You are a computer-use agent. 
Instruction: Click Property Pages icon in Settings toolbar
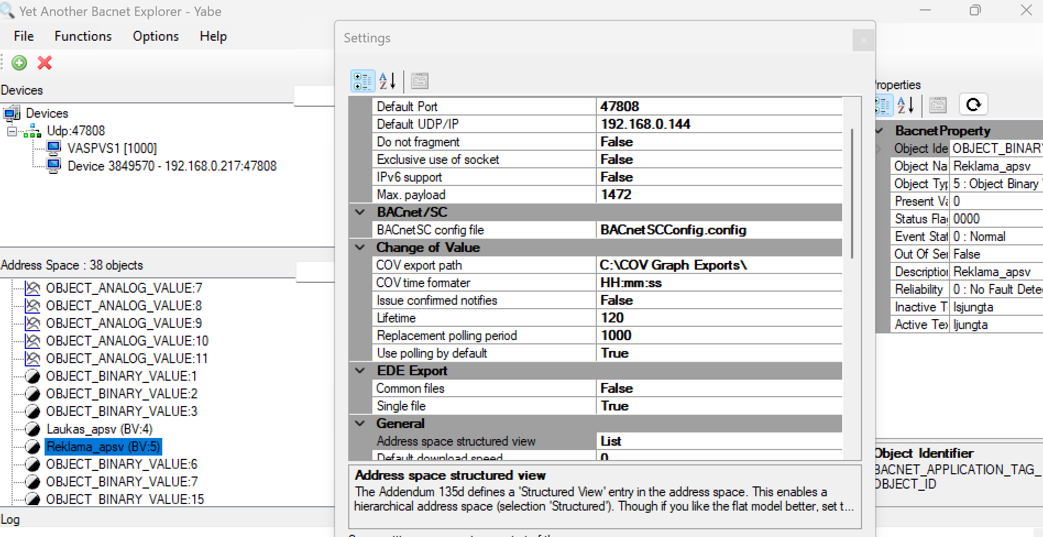point(420,81)
